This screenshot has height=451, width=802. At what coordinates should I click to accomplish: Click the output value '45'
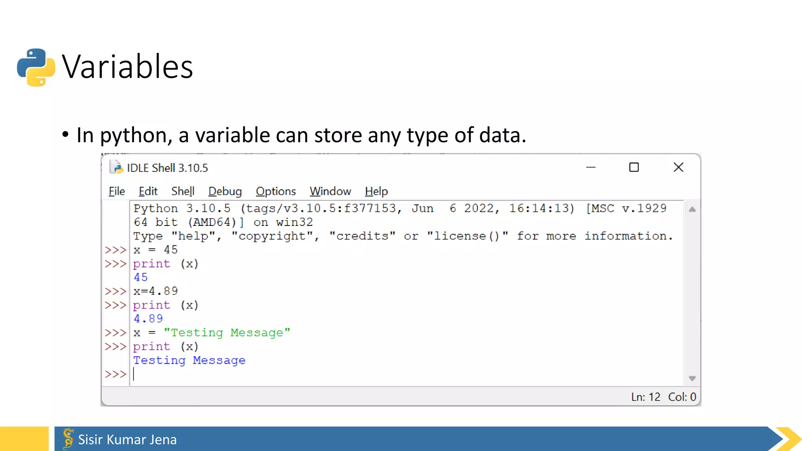pos(141,277)
